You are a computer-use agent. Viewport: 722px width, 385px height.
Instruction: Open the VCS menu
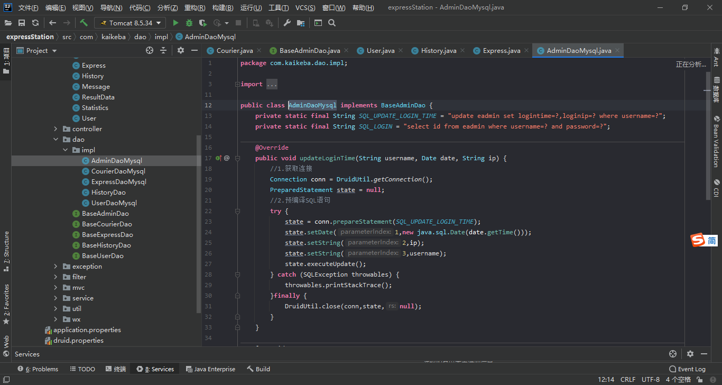coord(305,8)
